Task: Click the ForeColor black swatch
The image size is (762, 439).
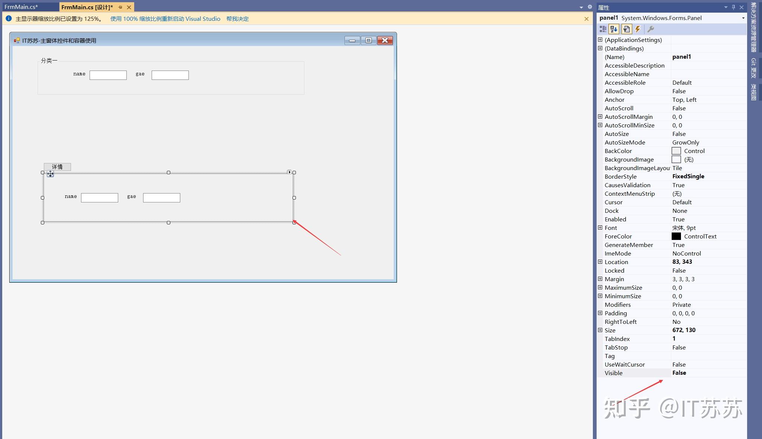Action: [676, 236]
